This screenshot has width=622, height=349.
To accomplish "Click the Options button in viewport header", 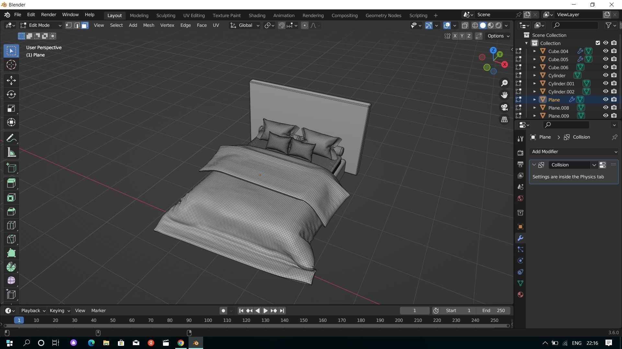I will click(498, 36).
